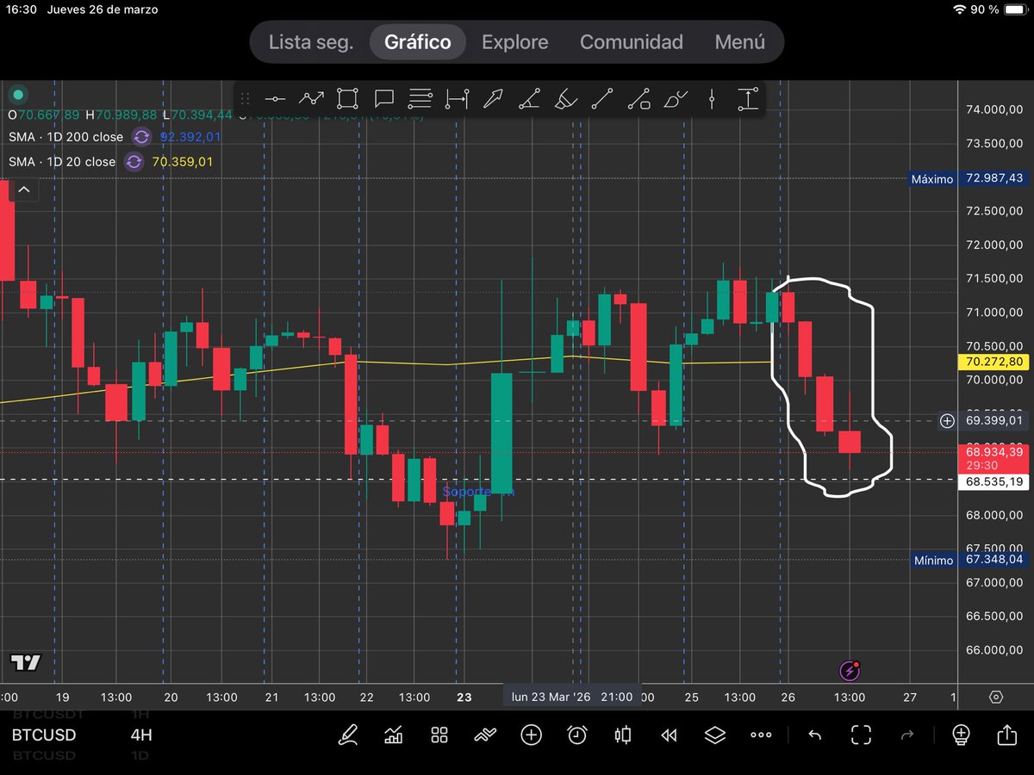
Task: Redo the last chart action
Action: coord(906,735)
